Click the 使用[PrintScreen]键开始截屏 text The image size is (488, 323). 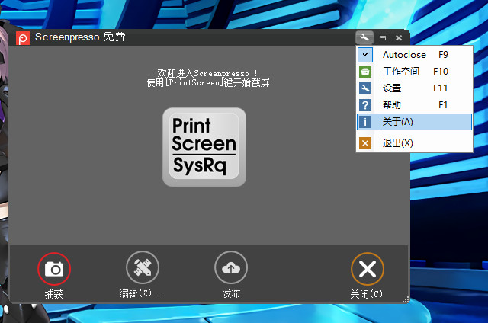208,83
